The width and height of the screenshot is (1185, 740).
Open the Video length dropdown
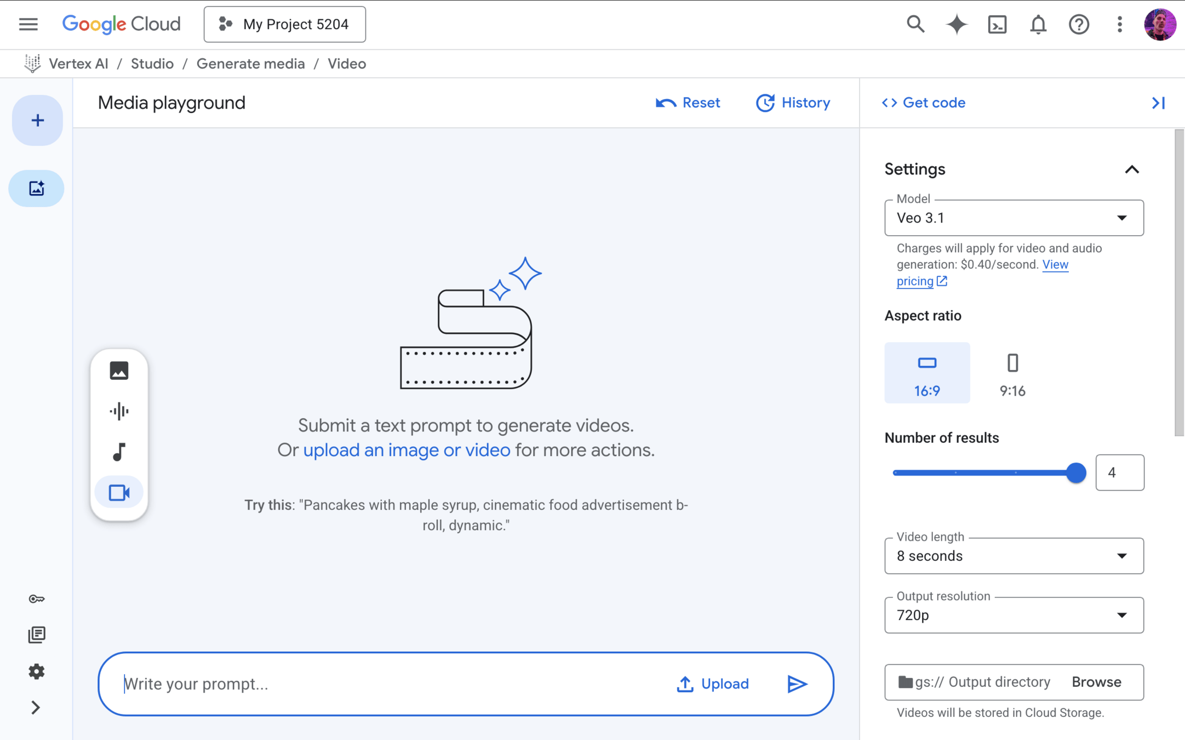click(x=1014, y=556)
